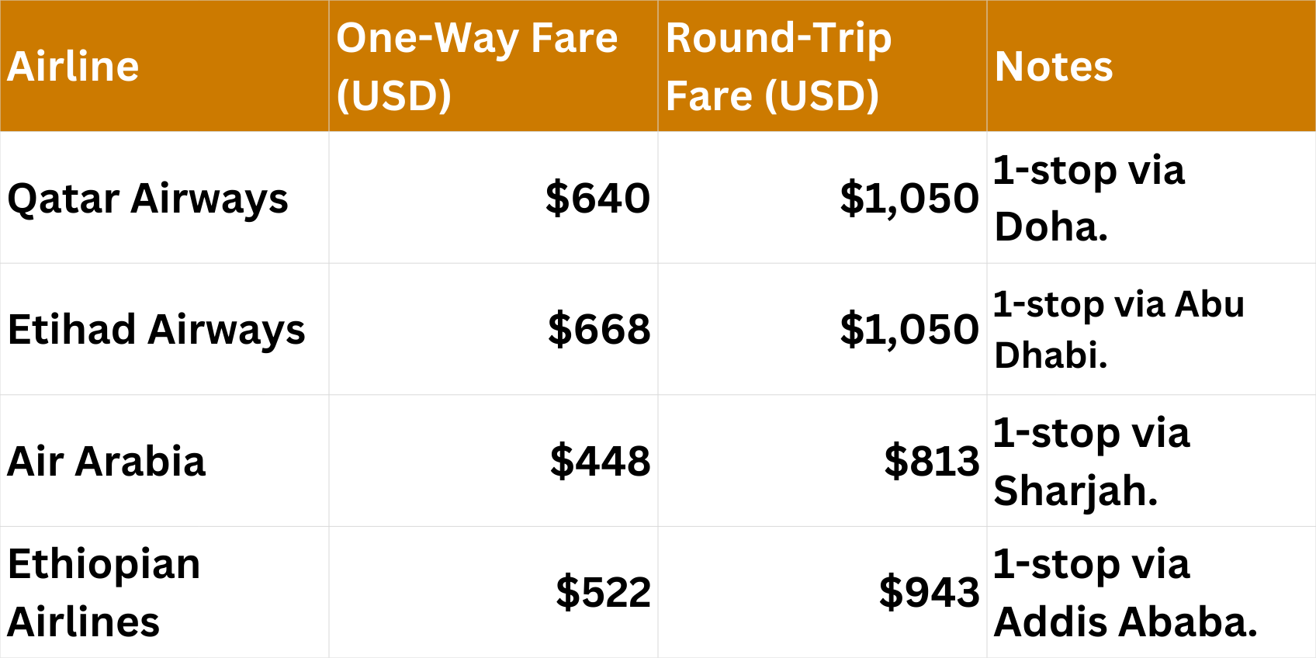The image size is (1316, 658).
Task: Select the $448 one-way fare cell
Action: (x=600, y=462)
